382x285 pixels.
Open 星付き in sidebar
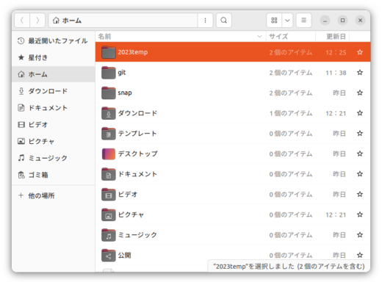(54, 57)
